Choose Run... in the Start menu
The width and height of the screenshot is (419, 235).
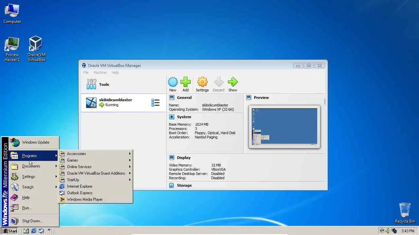pos(34,208)
